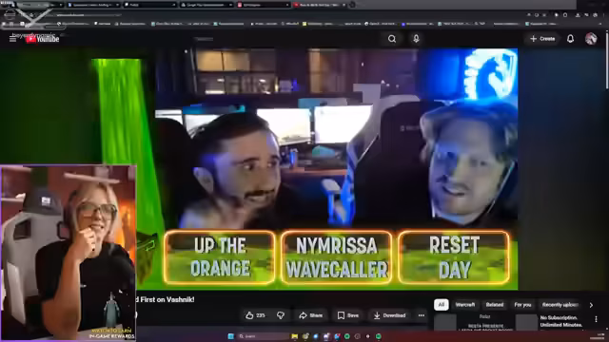This screenshot has width=609, height=342.
Task: Open options for No Subscription recommendation
Action: [596, 319]
